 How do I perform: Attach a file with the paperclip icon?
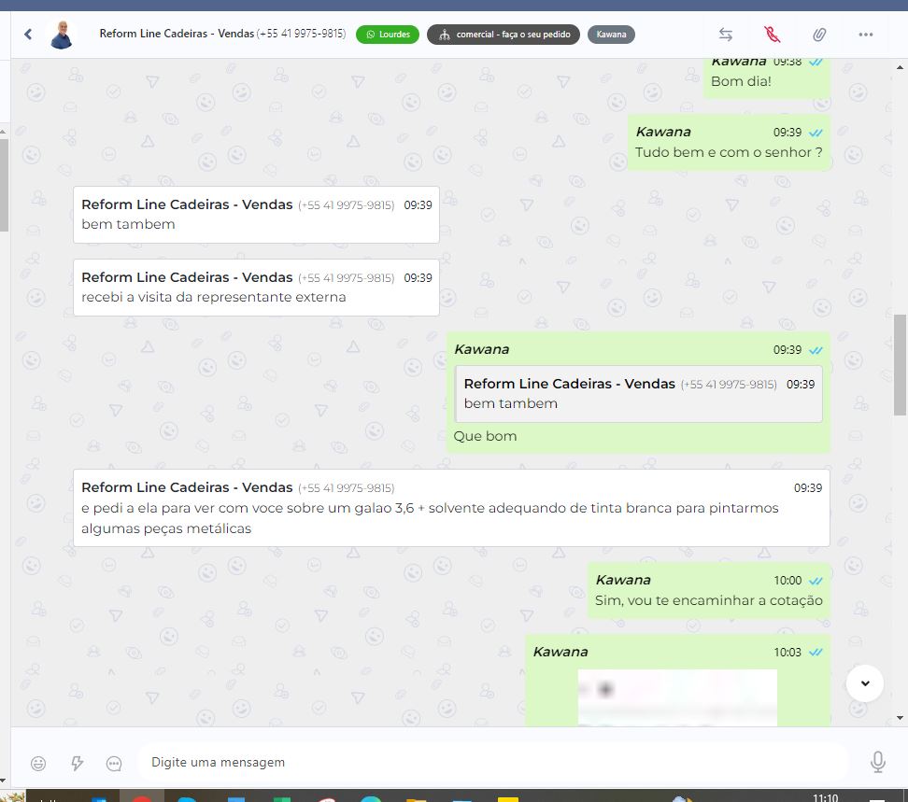tap(818, 35)
